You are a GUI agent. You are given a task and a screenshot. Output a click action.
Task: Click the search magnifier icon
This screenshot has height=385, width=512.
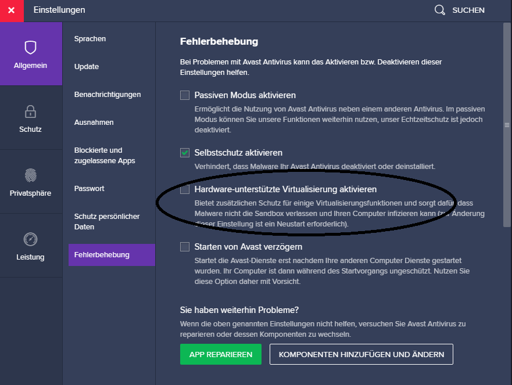(x=439, y=10)
